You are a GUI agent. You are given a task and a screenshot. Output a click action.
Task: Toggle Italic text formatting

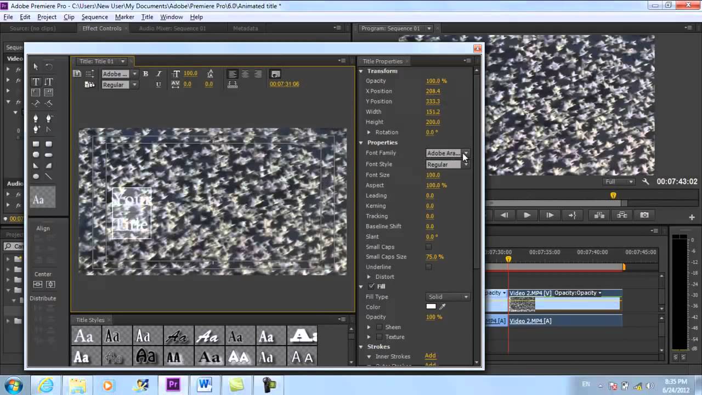pyautogui.click(x=158, y=74)
